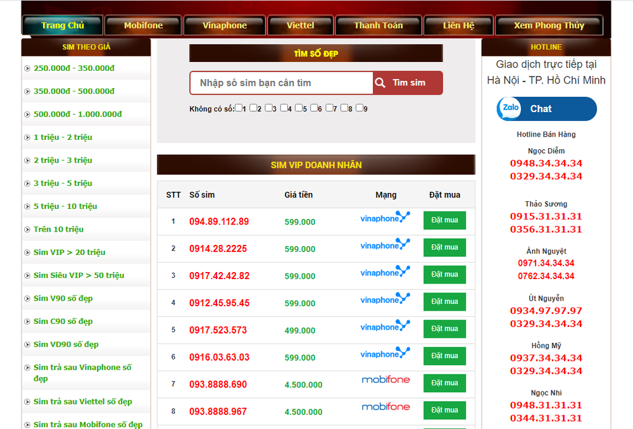Open the 350.000đ - 500.000đ price link
Screen dimensions: 633x429
74,91
